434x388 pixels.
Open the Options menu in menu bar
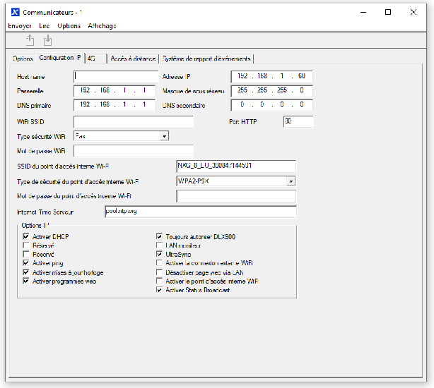click(x=69, y=26)
